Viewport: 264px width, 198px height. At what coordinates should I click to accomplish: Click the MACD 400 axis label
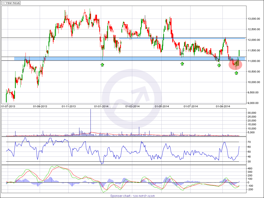[250, 168]
